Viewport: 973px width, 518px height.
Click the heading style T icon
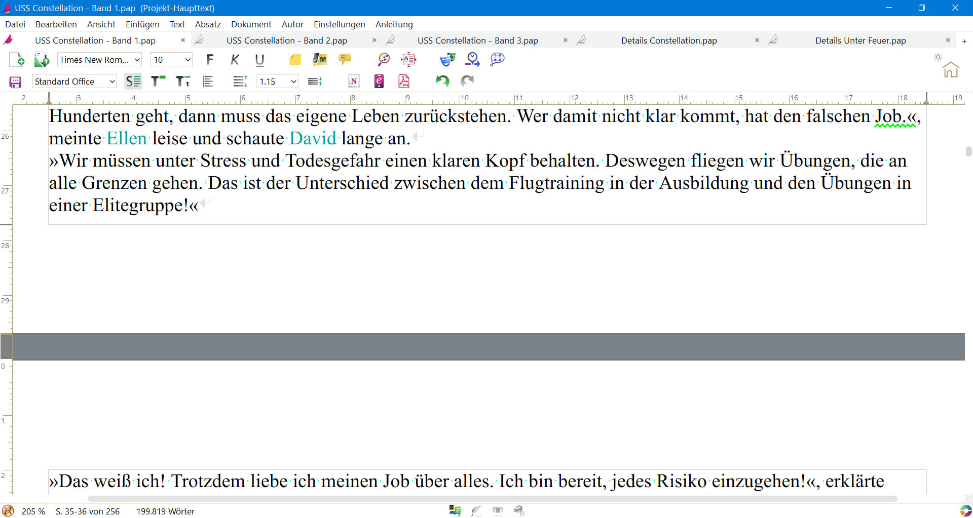pos(158,82)
